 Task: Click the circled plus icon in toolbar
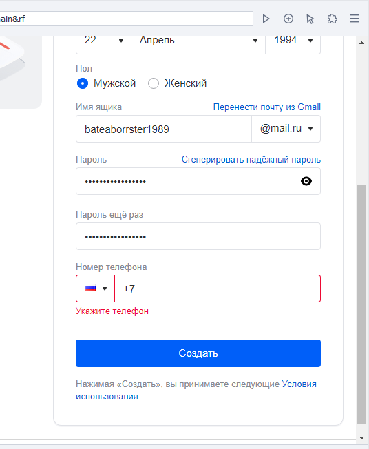[x=288, y=19]
